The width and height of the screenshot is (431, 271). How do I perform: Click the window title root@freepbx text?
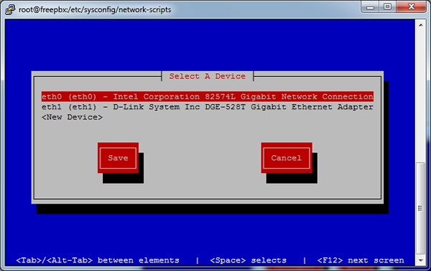click(x=95, y=9)
